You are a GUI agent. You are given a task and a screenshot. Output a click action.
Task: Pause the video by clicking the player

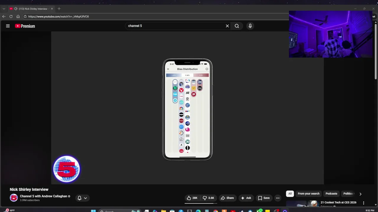coord(188,108)
